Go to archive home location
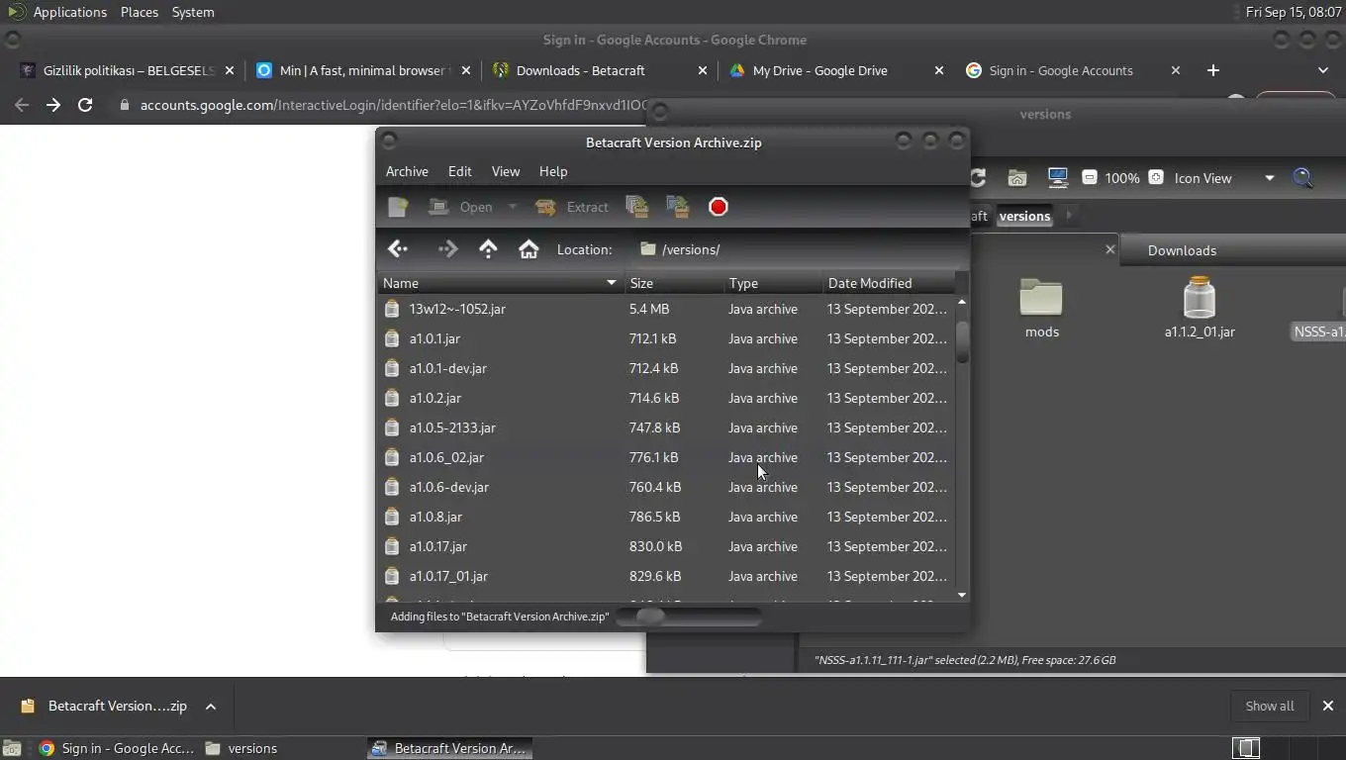This screenshot has height=760, width=1346. pos(529,249)
